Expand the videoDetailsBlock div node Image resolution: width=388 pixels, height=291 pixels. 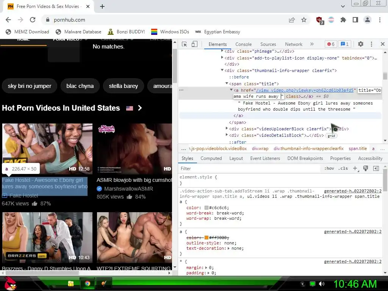point(227,135)
